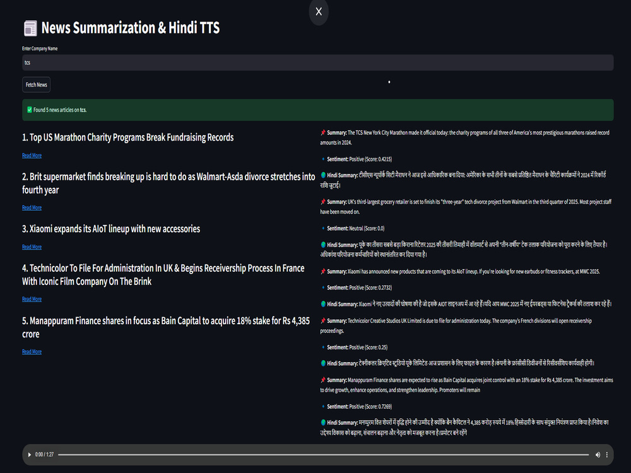The image size is (631, 473).
Task: Click headline Top US Marathon Charity Programs
Action: point(127,137)
